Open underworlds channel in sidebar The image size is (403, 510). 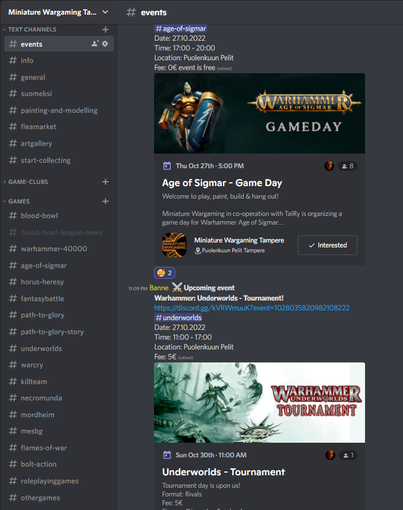(x=59, y=349)
